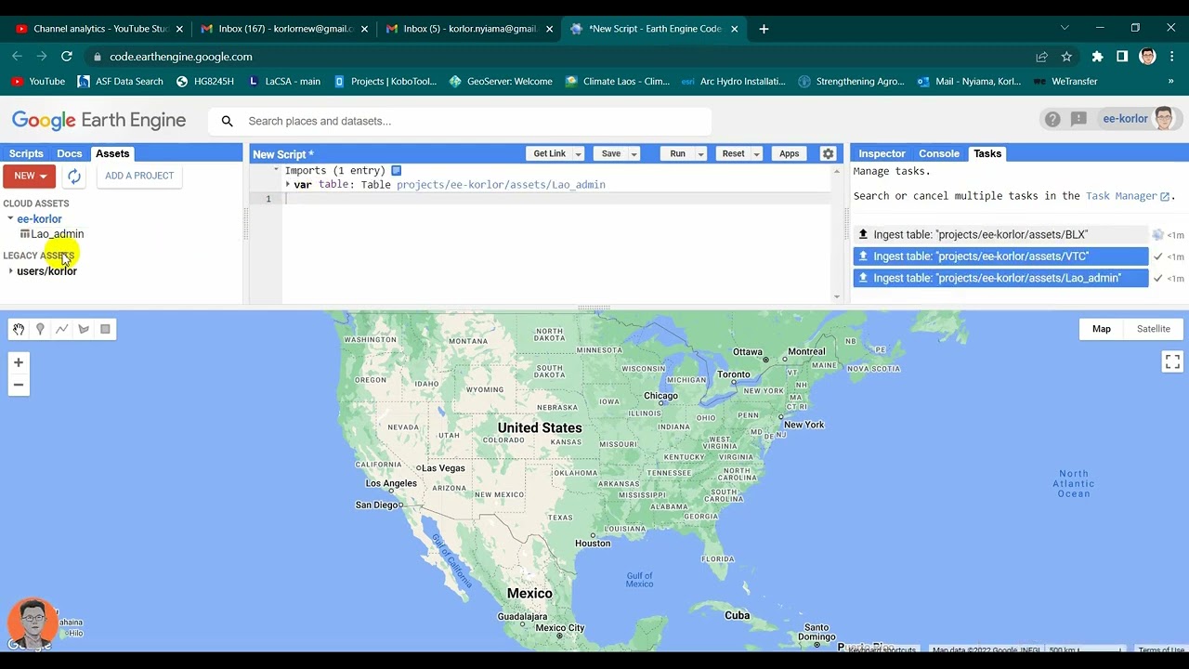Open the Get Link dropdown arrow
The image size is (1189, 669).
click(578, 154)
